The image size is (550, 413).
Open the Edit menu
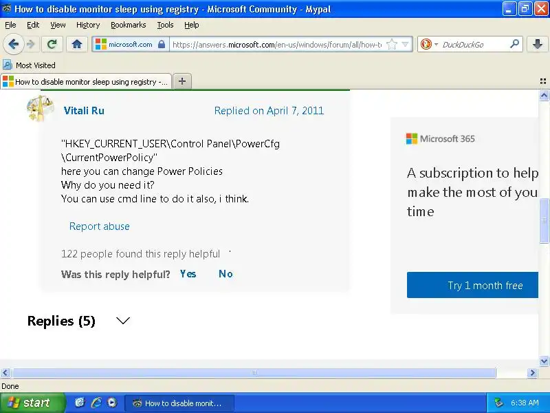pyautogui.click(x=33, y=25)
